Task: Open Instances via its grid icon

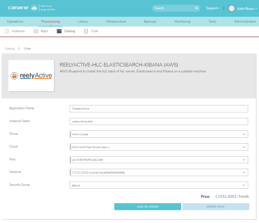Action: tap(7, 31)
